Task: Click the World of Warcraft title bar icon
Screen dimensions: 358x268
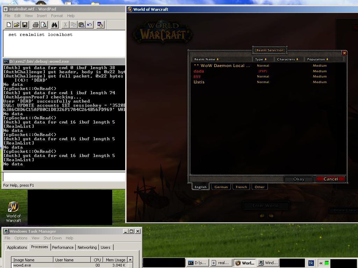Action: [x=130, y=9]
